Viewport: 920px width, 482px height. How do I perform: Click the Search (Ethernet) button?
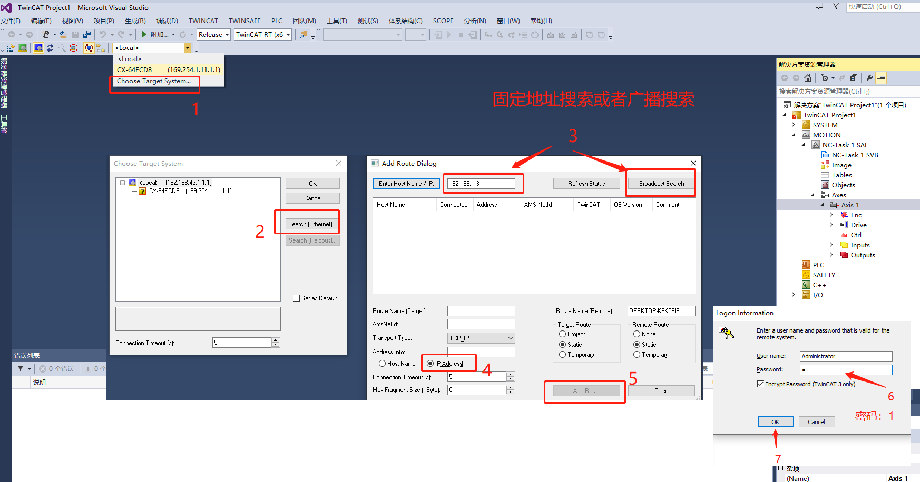coord(312,224)
